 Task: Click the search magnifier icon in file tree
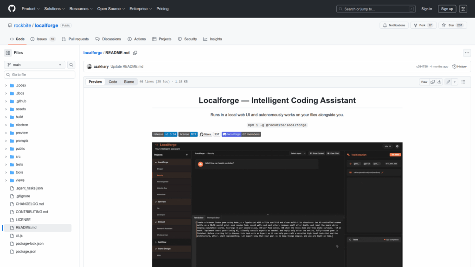click(x=71, y=65)
